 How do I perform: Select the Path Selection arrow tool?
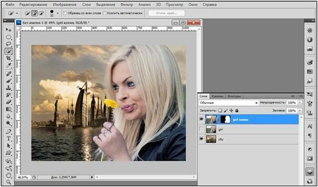9,146
